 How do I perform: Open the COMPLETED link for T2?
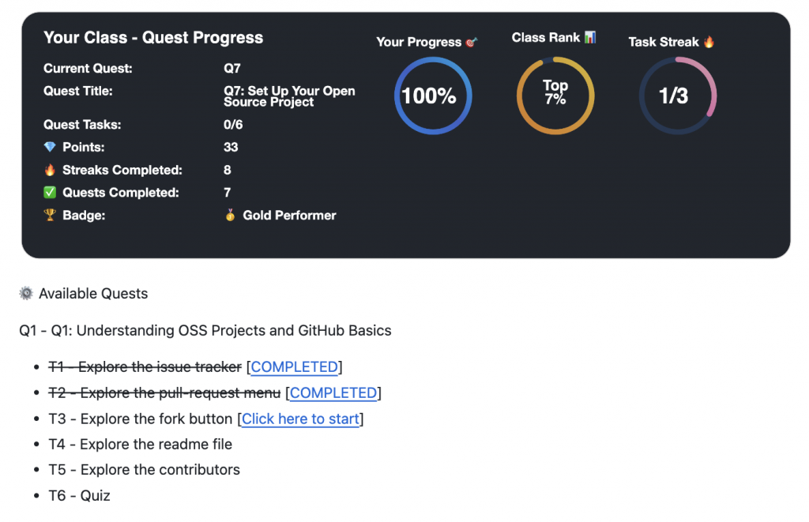[333, 392]
